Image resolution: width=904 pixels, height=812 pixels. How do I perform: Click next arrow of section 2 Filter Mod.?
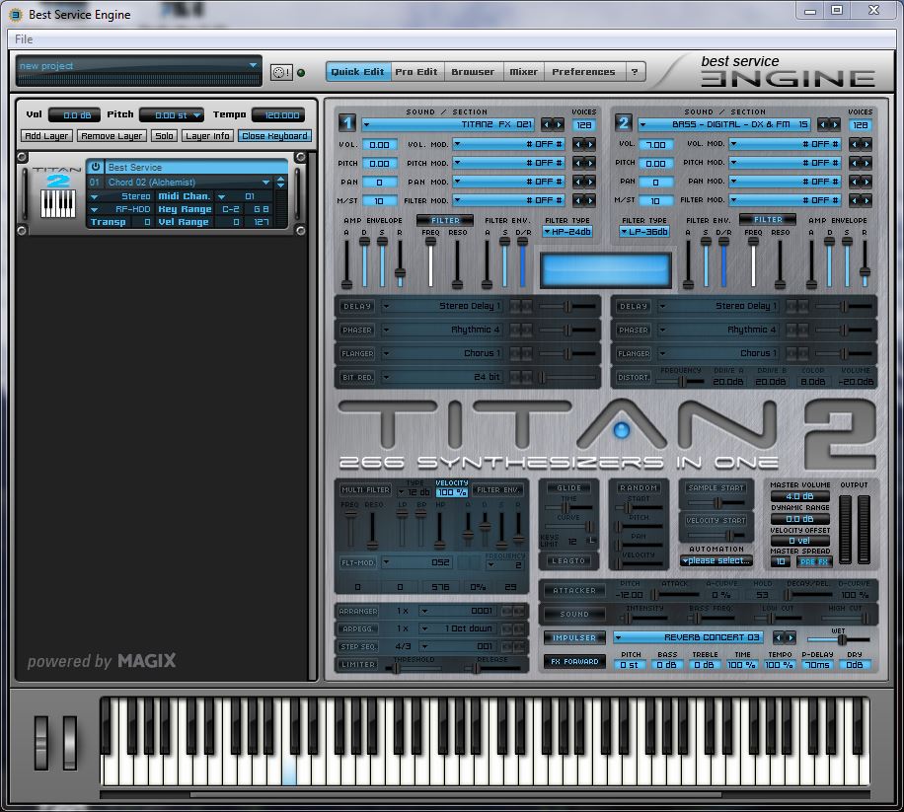(x=866, y=200)
